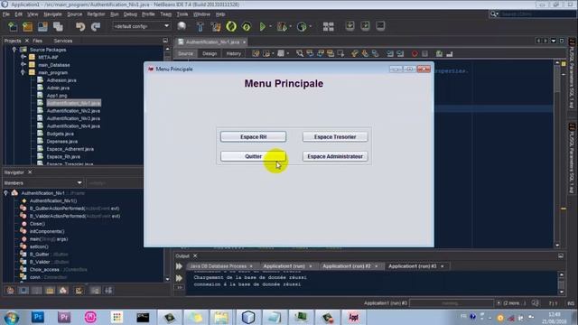Open the Navigate menu
This screenshot has height=325, width=578.
52,14
